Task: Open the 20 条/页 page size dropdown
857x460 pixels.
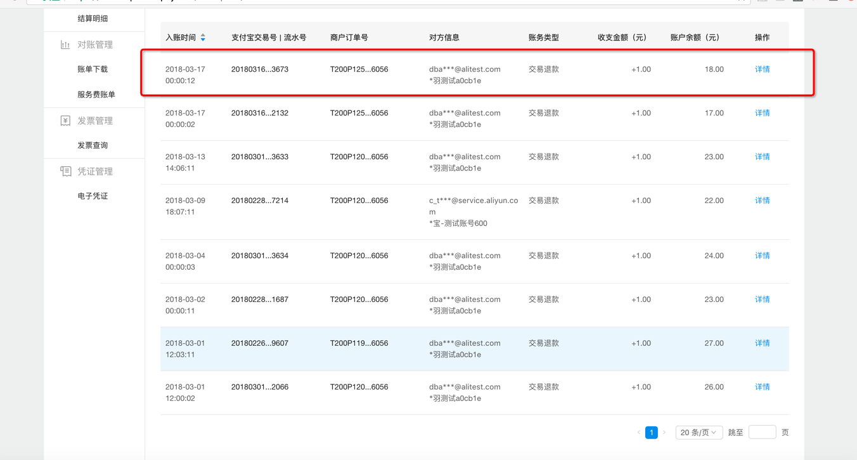Action: pyautogui.click(x=699, y=433)
